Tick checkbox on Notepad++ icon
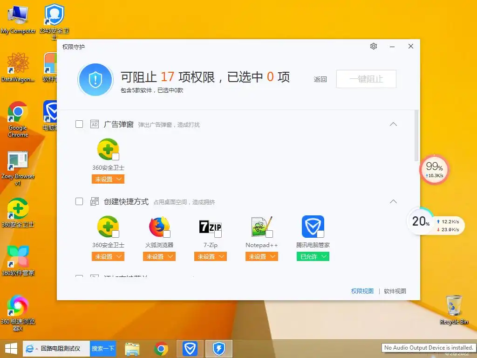This screenshot has width=477, height=358. 269,234
